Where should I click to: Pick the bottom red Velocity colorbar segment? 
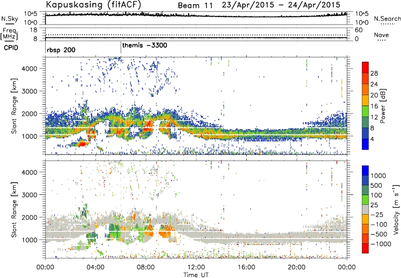click(x=365, y=248)
